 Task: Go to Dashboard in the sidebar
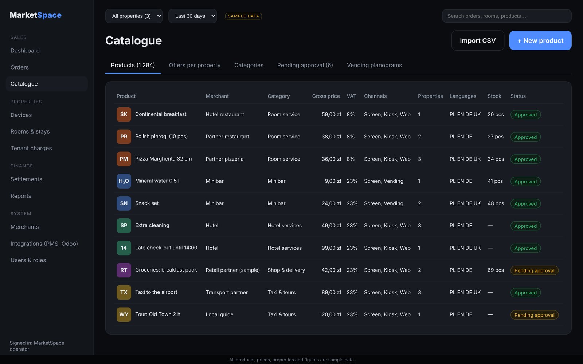tap(47, 51)
